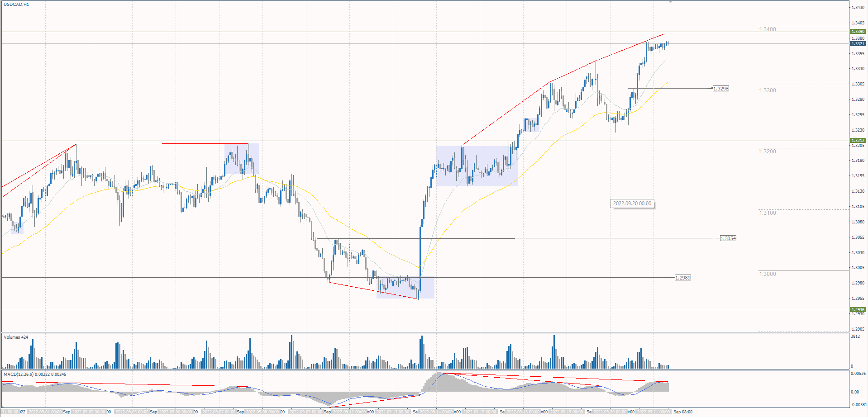Select the 1.3054 horizontal level price tag

[x=728, y=238]
